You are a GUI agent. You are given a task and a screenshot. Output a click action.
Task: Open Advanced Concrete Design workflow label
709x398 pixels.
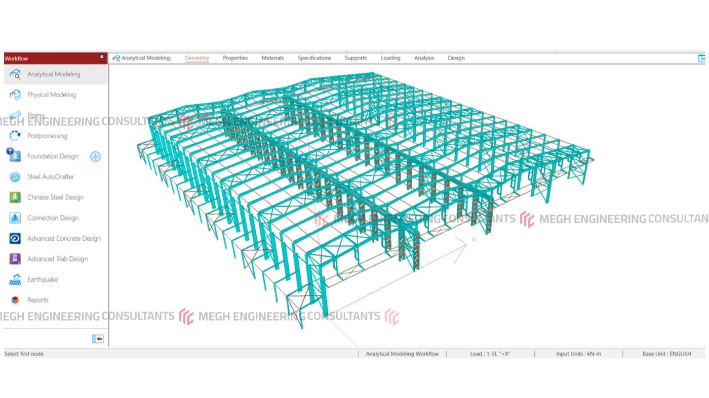point(64,239)
